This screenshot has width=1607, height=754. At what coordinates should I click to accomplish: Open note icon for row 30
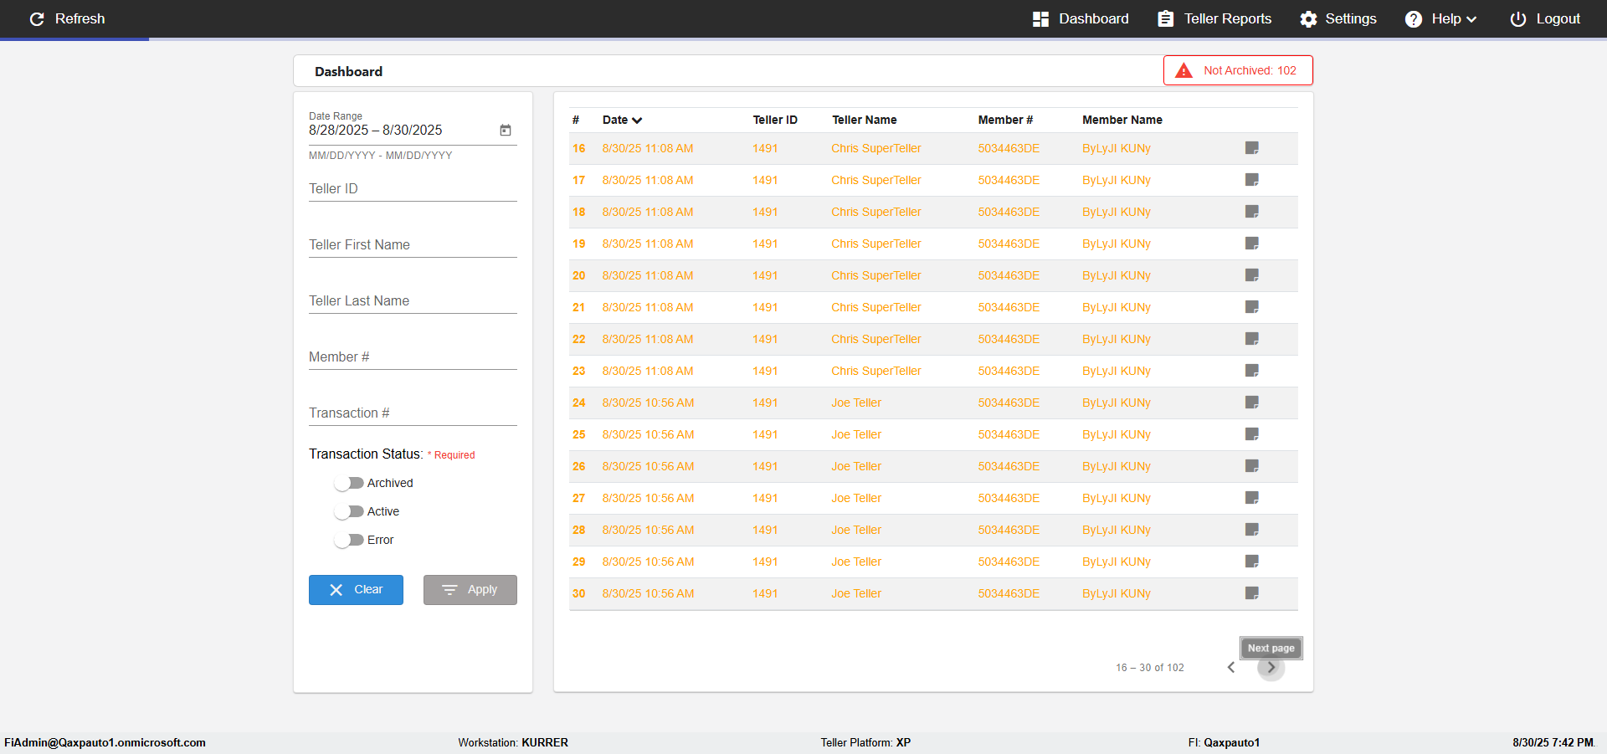(x=1252, y=593)
